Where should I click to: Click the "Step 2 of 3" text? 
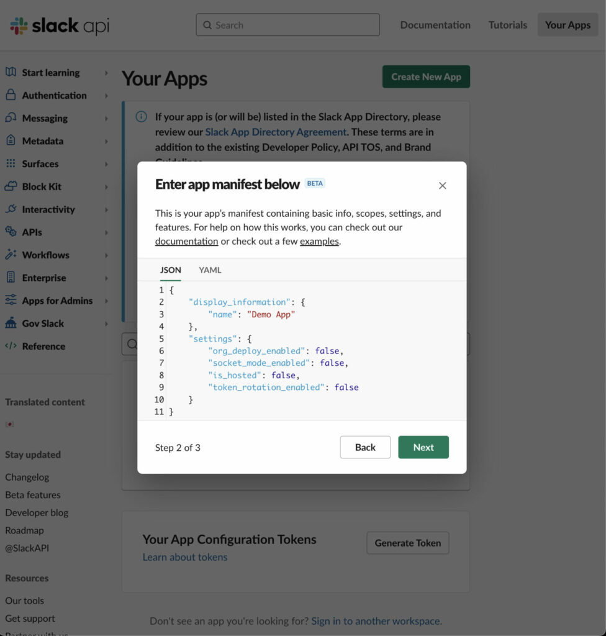pos(178,448)
